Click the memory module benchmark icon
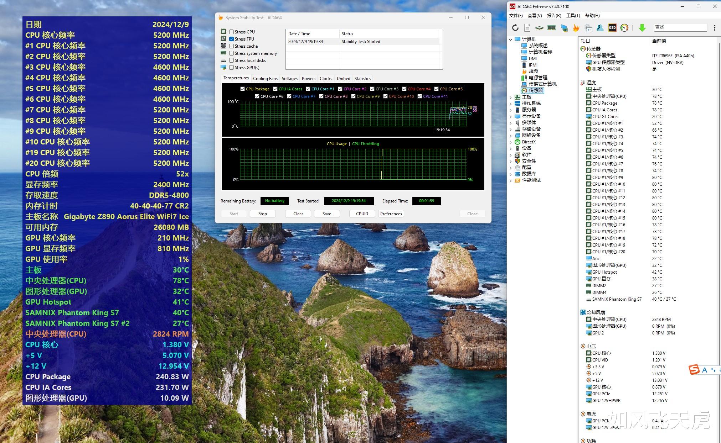721x443 pixels. pyautogui.click(x=551, y=28)
